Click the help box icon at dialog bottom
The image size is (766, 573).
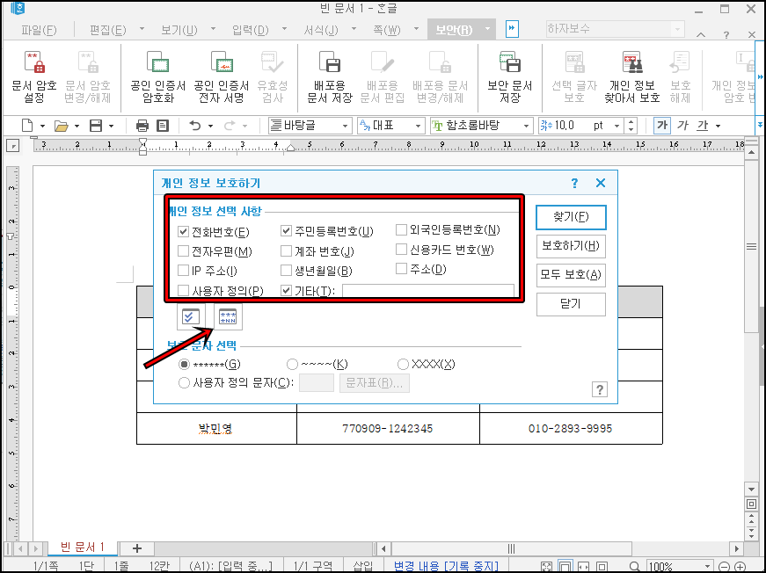600,389
